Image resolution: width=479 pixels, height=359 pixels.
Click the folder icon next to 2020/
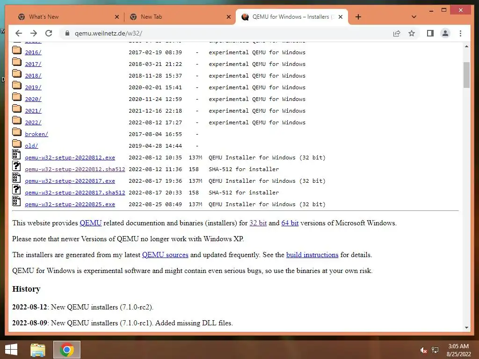pos(17,97)
